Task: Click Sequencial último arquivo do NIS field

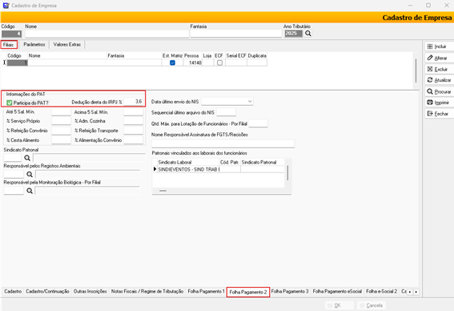Action: click(x=226, y=112)
